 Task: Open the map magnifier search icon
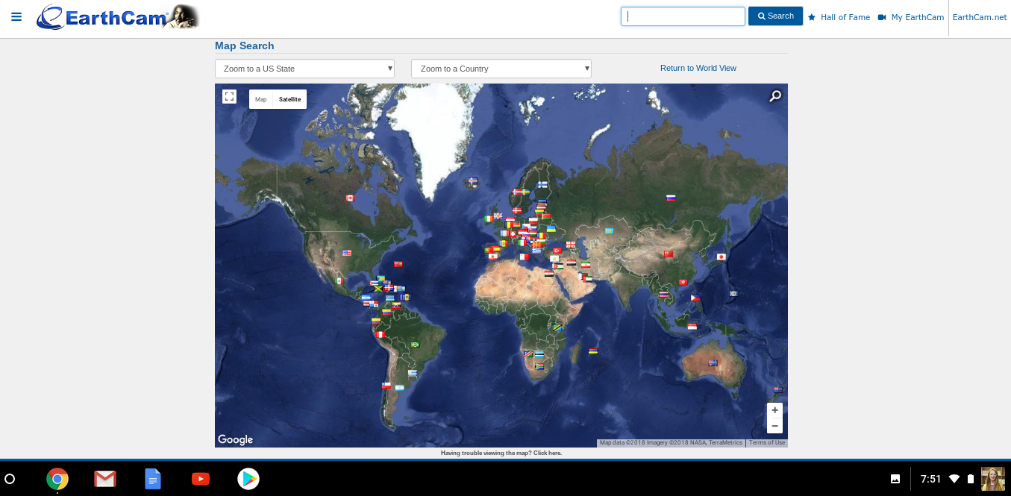pos(776,95)
